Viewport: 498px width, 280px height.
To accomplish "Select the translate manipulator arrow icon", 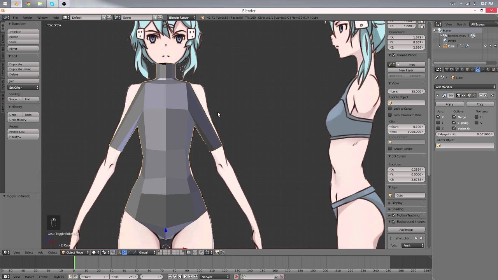I will tap(124, 252).
